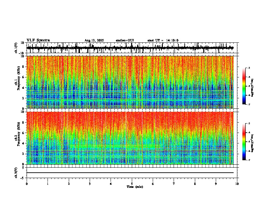267x206 pixels.
Task: Click the "station=OUJ" label
Action: [125, 40]
